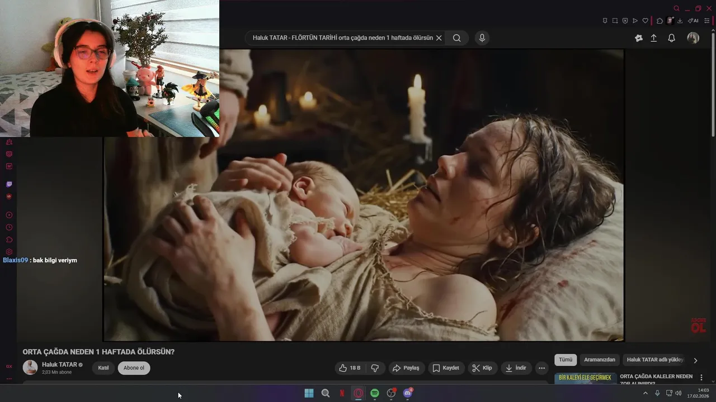This screenshot has height=402, width=716.
Task: Click Blaxis09 username in chat overlay
Action: 16,260
